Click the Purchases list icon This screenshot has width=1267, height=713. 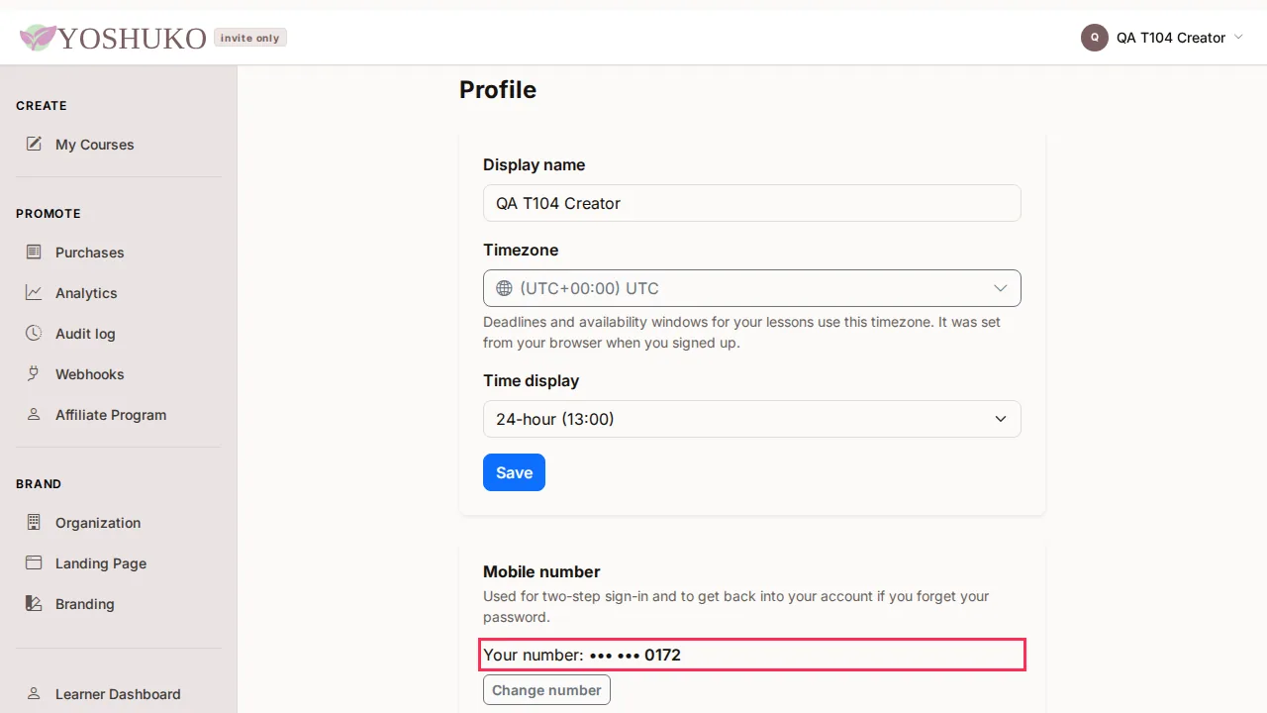pyautogui.click(x=34, y=252)
